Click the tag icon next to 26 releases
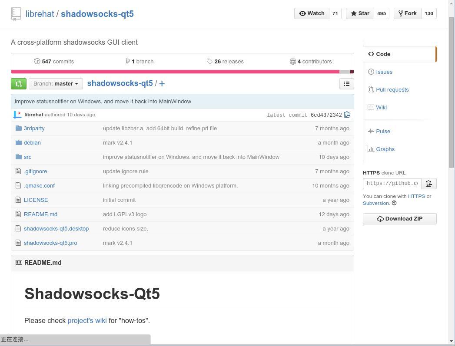This screenshot has width=455, height=346. [x=209, y=62]
